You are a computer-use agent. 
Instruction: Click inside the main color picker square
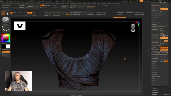coord(6,38)
